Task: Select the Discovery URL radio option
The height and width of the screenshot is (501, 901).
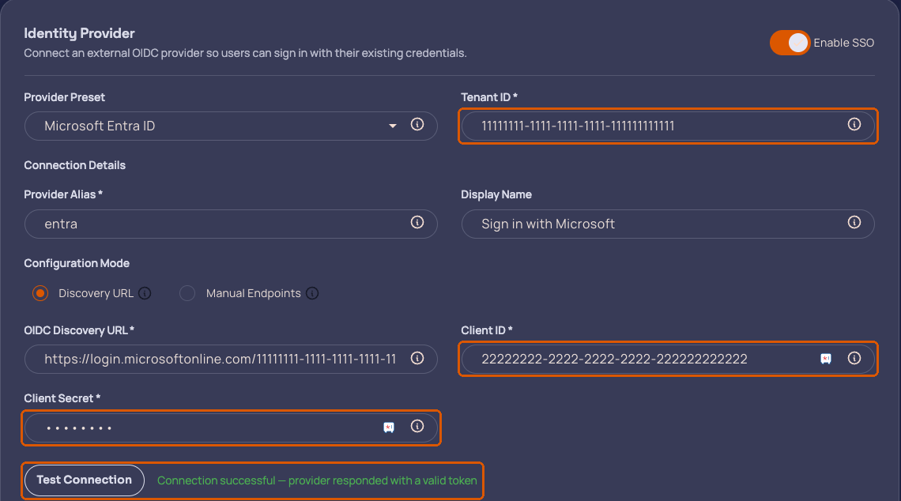Action: [40, 294]
